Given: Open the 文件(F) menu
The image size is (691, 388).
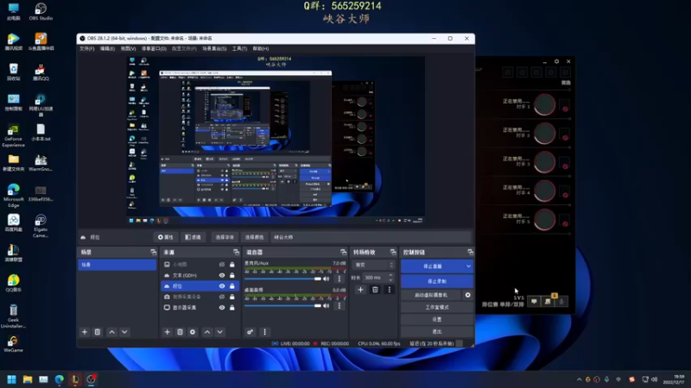Looking at the screenshot, I should (x=87, y=48).
